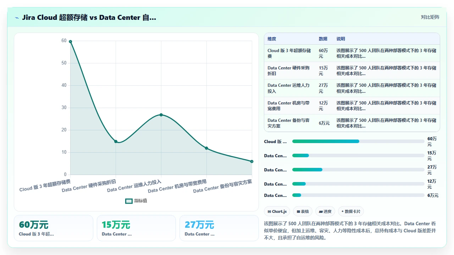Image resolution: width=454 pixels, height=255 pixels.
Task: Select the 27万元 Data Center stat card
Action: pos(219,228)
